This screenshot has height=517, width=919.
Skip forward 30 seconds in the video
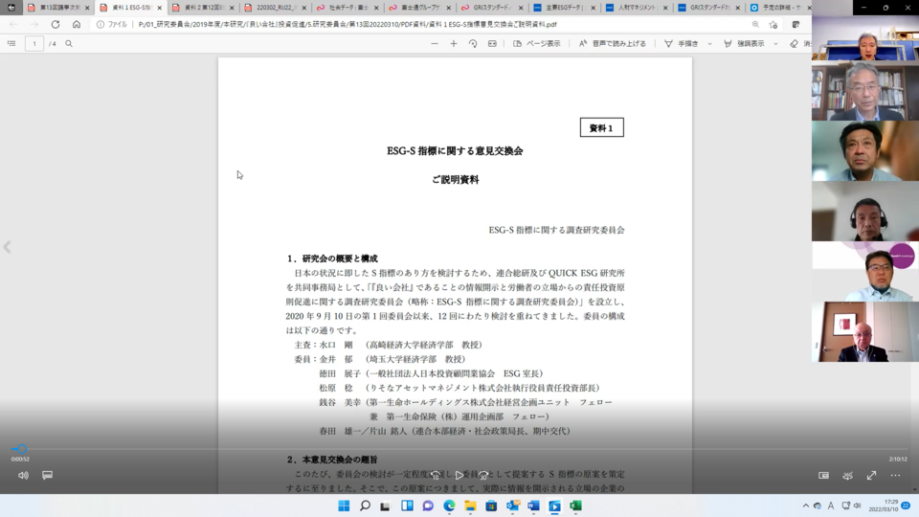482,476
